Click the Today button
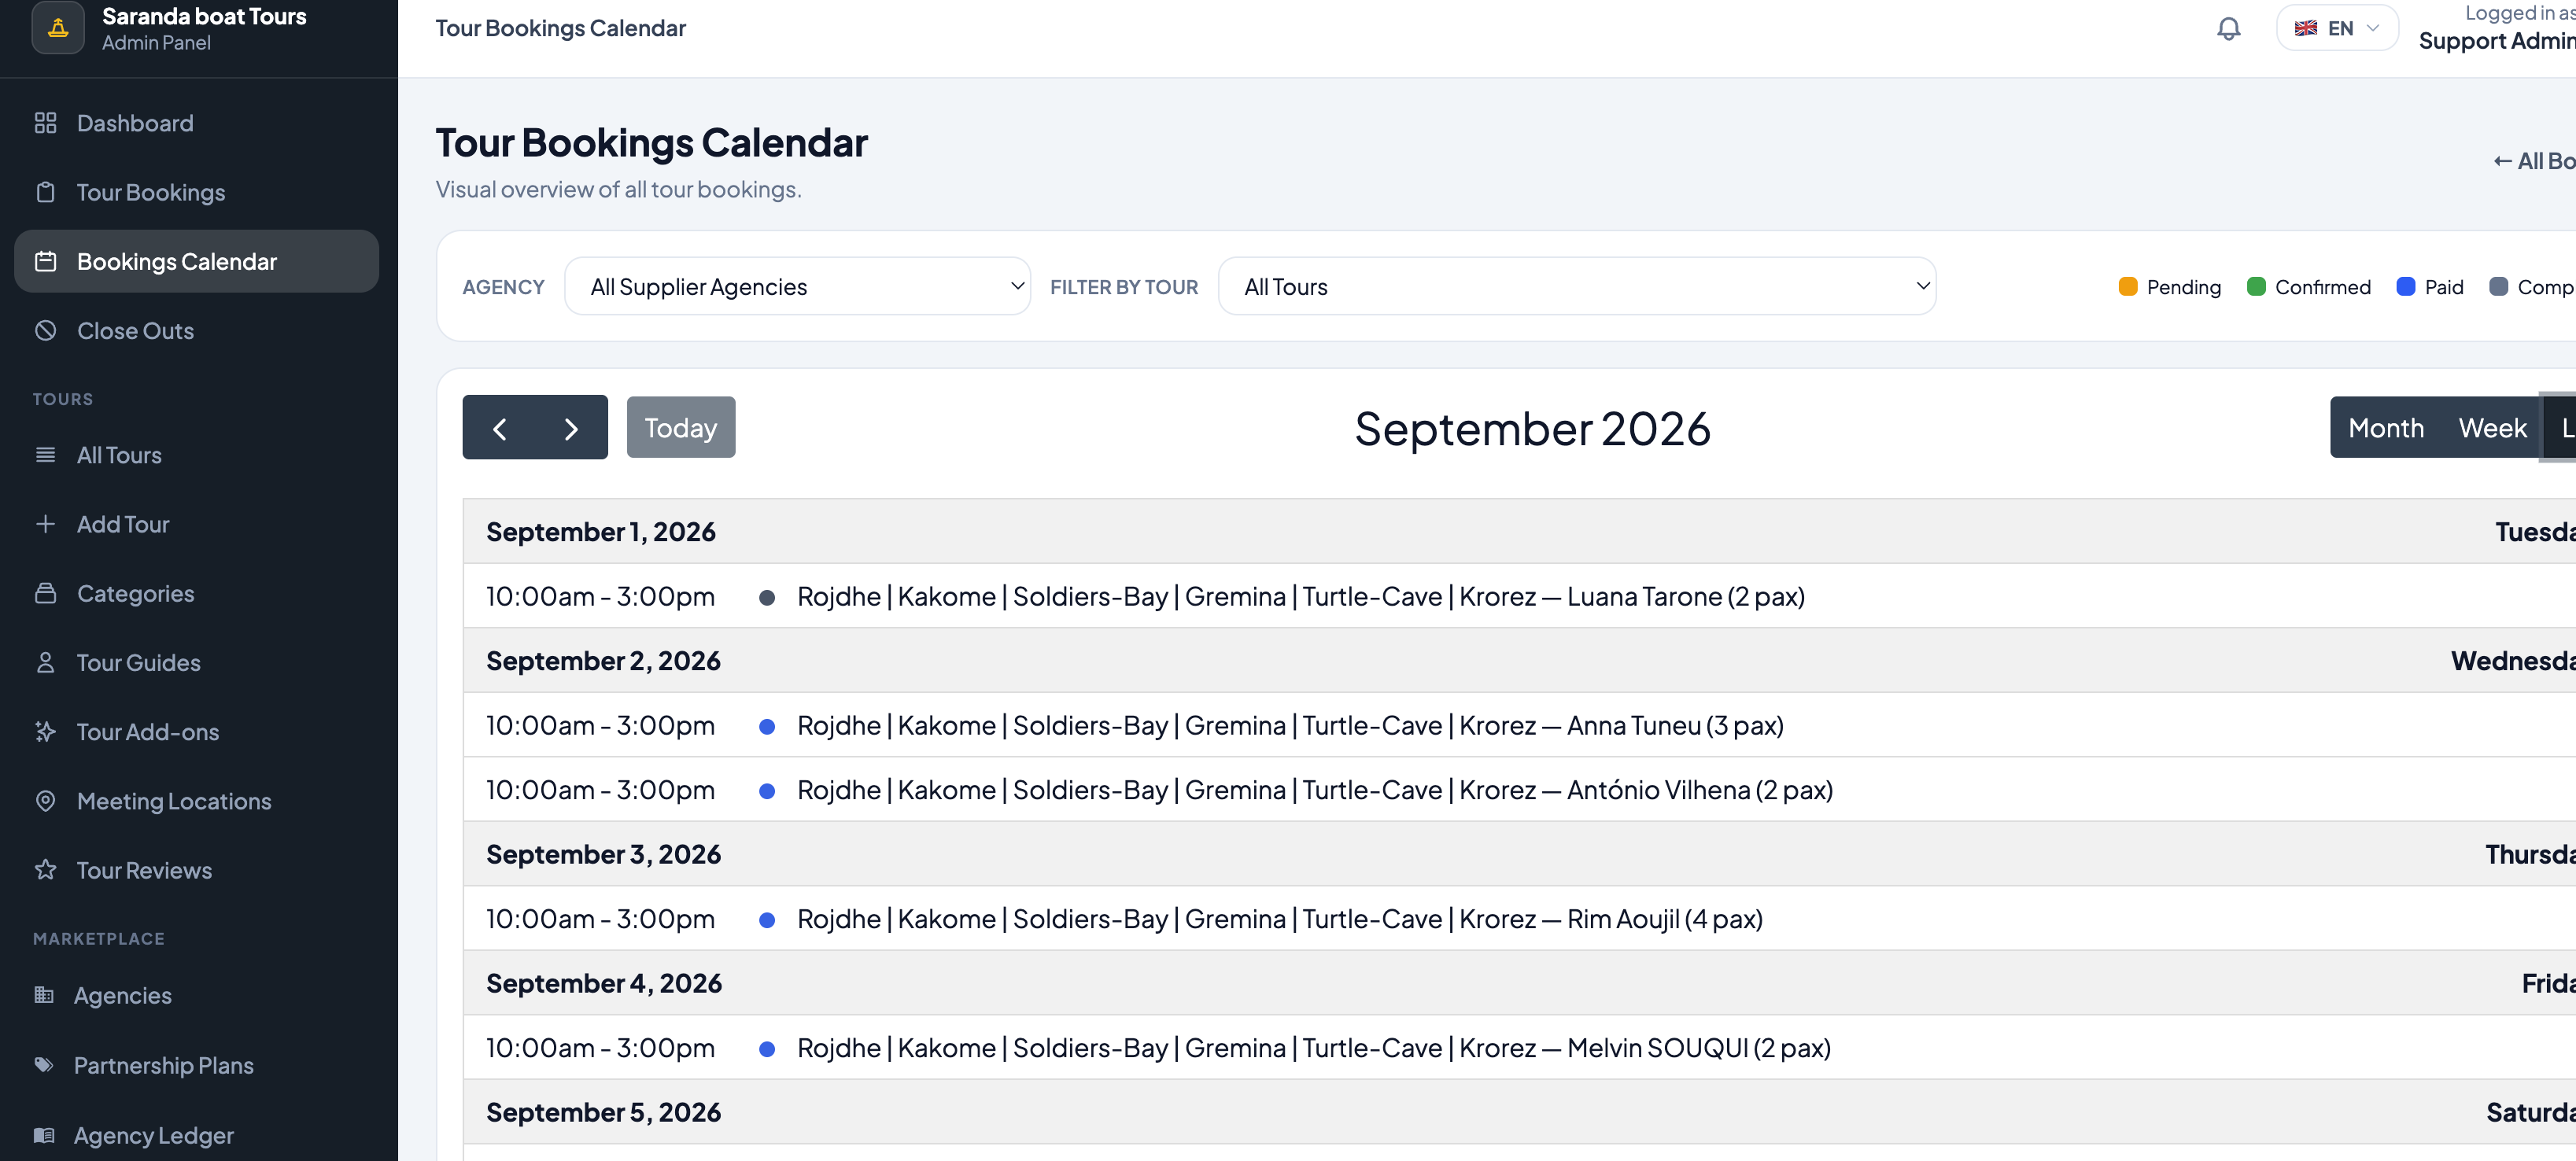Image resolution: width=2576 pixels, height=1161 pixels. (x=681, y=428)
